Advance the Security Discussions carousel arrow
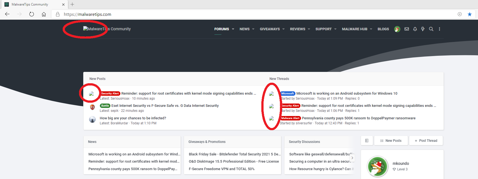The width and height of the screenshot is (478, 179). click(352, 158)
